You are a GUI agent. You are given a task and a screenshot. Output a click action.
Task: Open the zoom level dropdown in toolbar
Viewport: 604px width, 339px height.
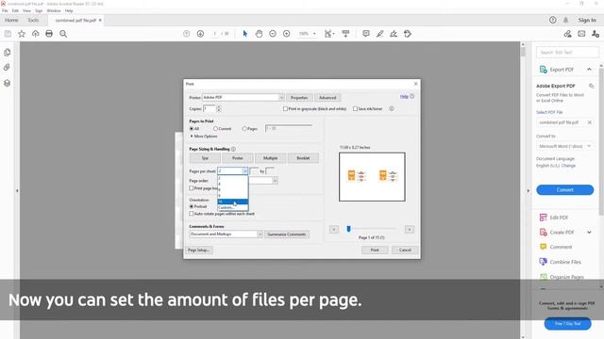point(314,34)
